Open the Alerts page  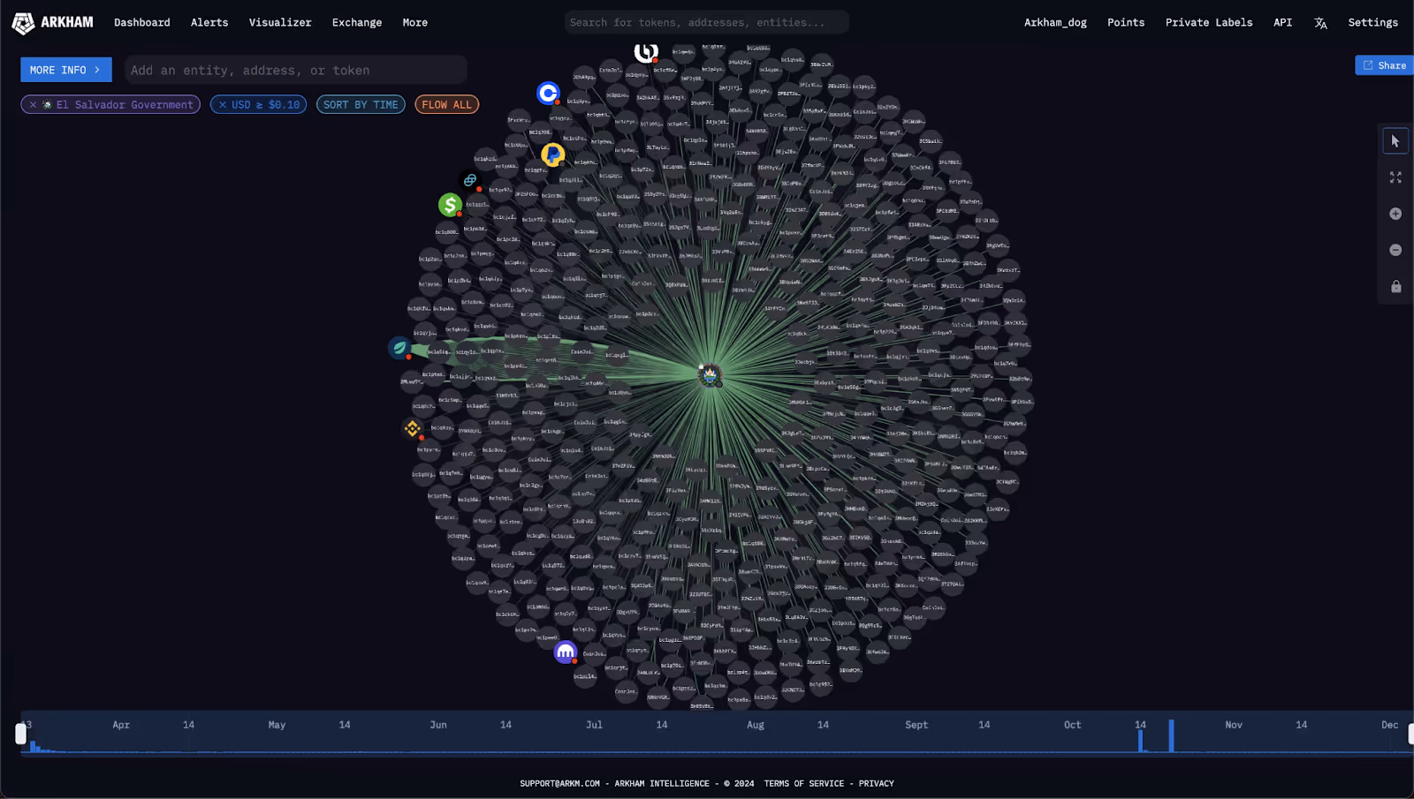click(209, 23)
